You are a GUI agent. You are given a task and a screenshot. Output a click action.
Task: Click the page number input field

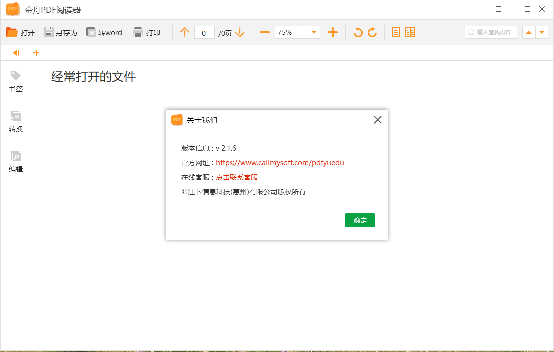204,33
